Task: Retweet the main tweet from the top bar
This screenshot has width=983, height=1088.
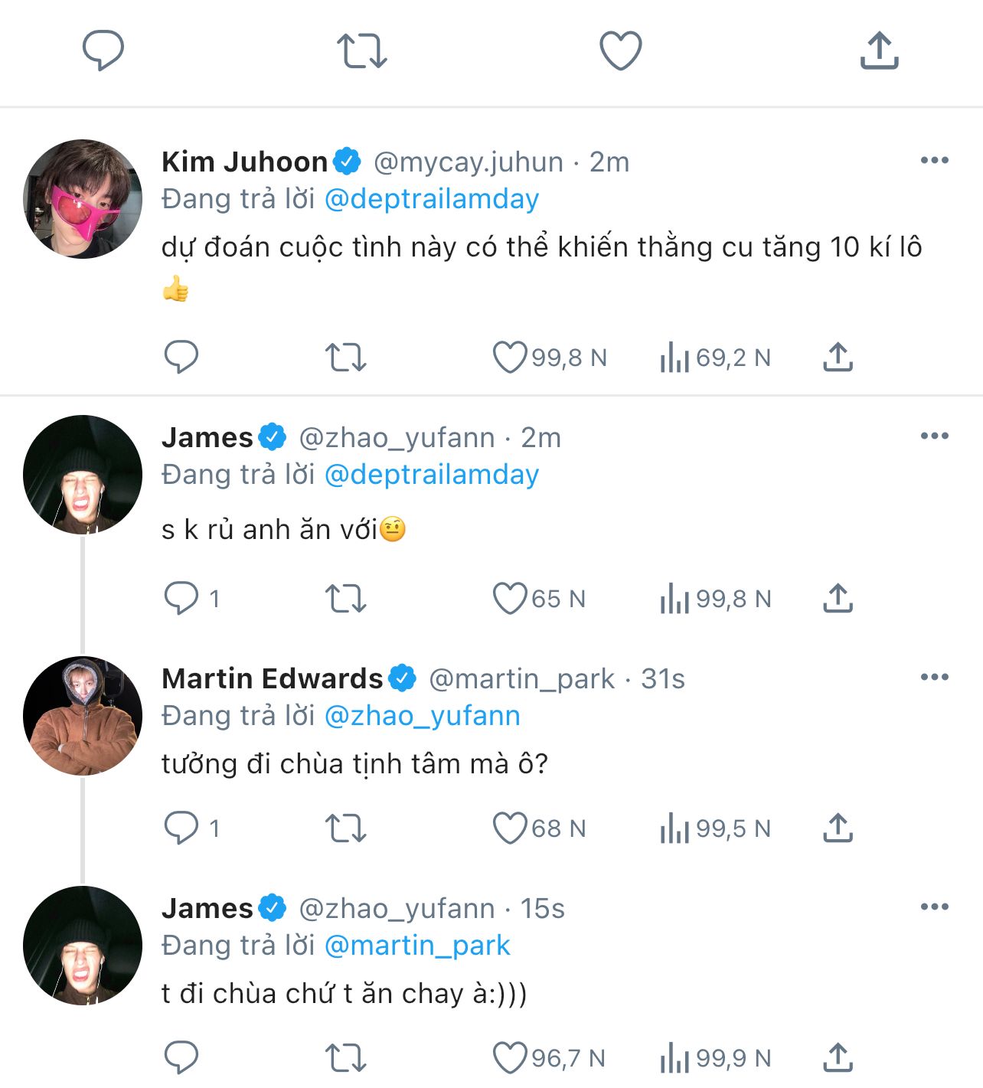Action: (x=361, y=51)
